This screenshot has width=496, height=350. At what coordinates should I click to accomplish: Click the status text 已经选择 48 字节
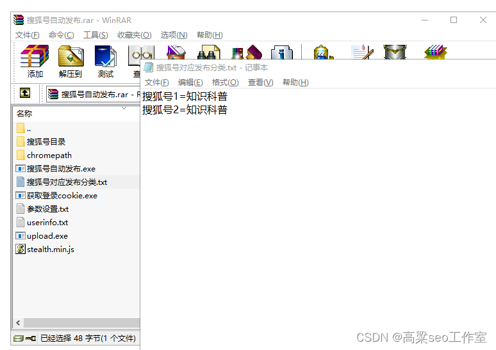(88, 338)
